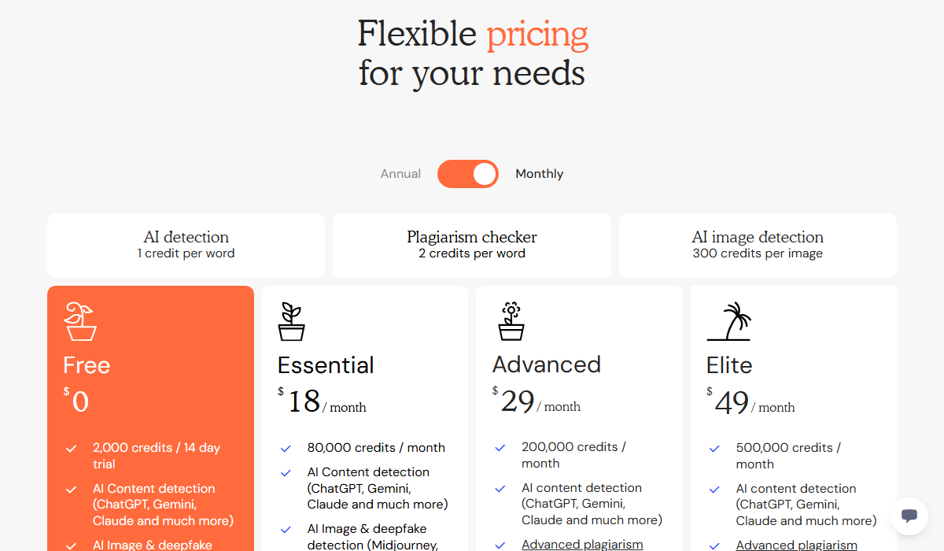Open Advanced plagiarism link in Elite plan
944x551 pixels.
pyautogui.click(x=796, y=545)
